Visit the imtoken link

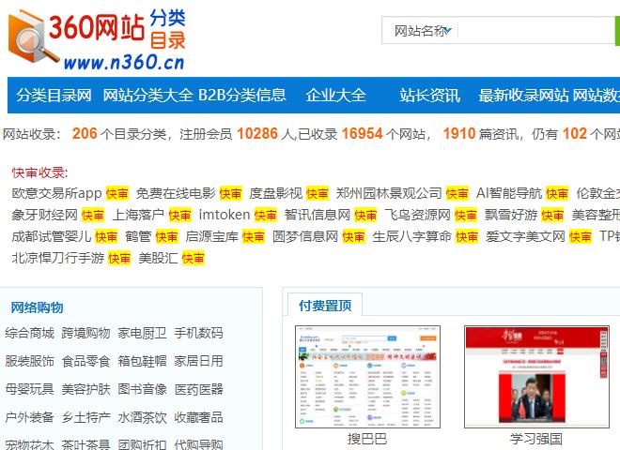pos(225,215)
